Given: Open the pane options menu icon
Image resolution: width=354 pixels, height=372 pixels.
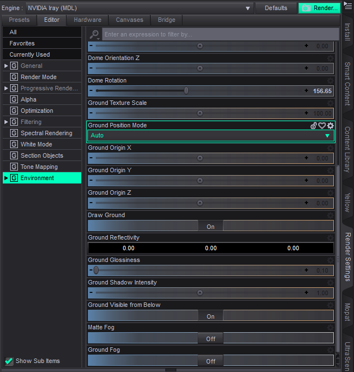Looking at the screenshot, I should click(348, 6).
